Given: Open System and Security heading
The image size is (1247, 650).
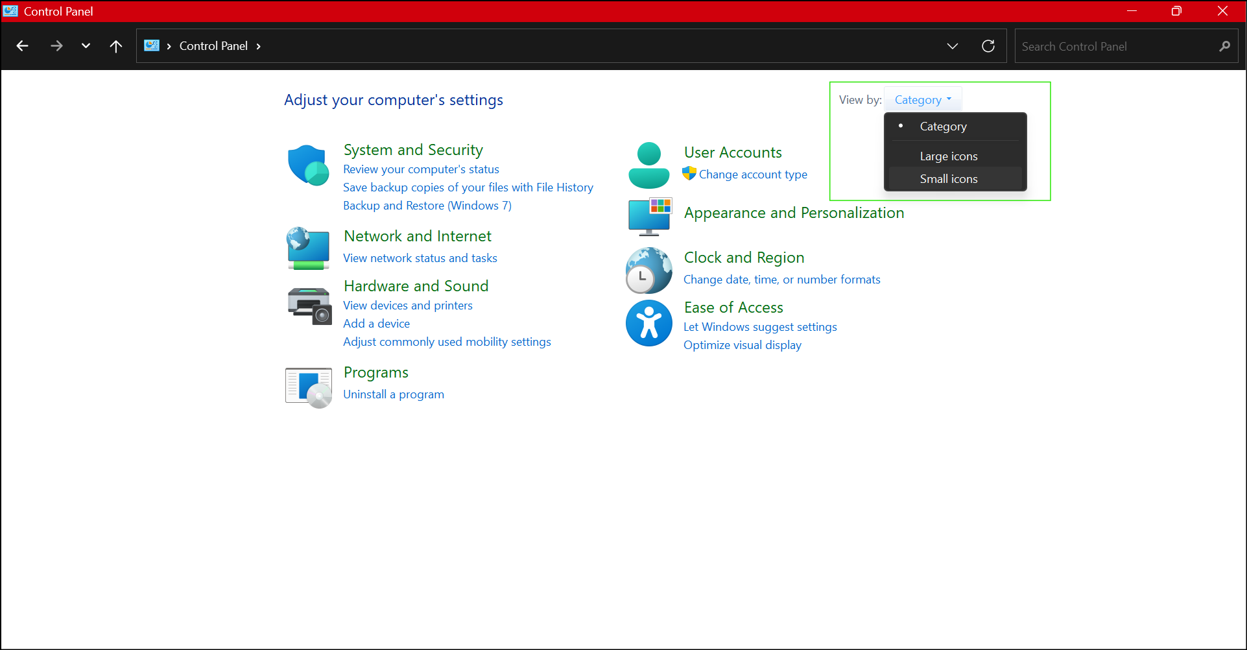Looking at the screenshot, I should click(x=413, y=150).
